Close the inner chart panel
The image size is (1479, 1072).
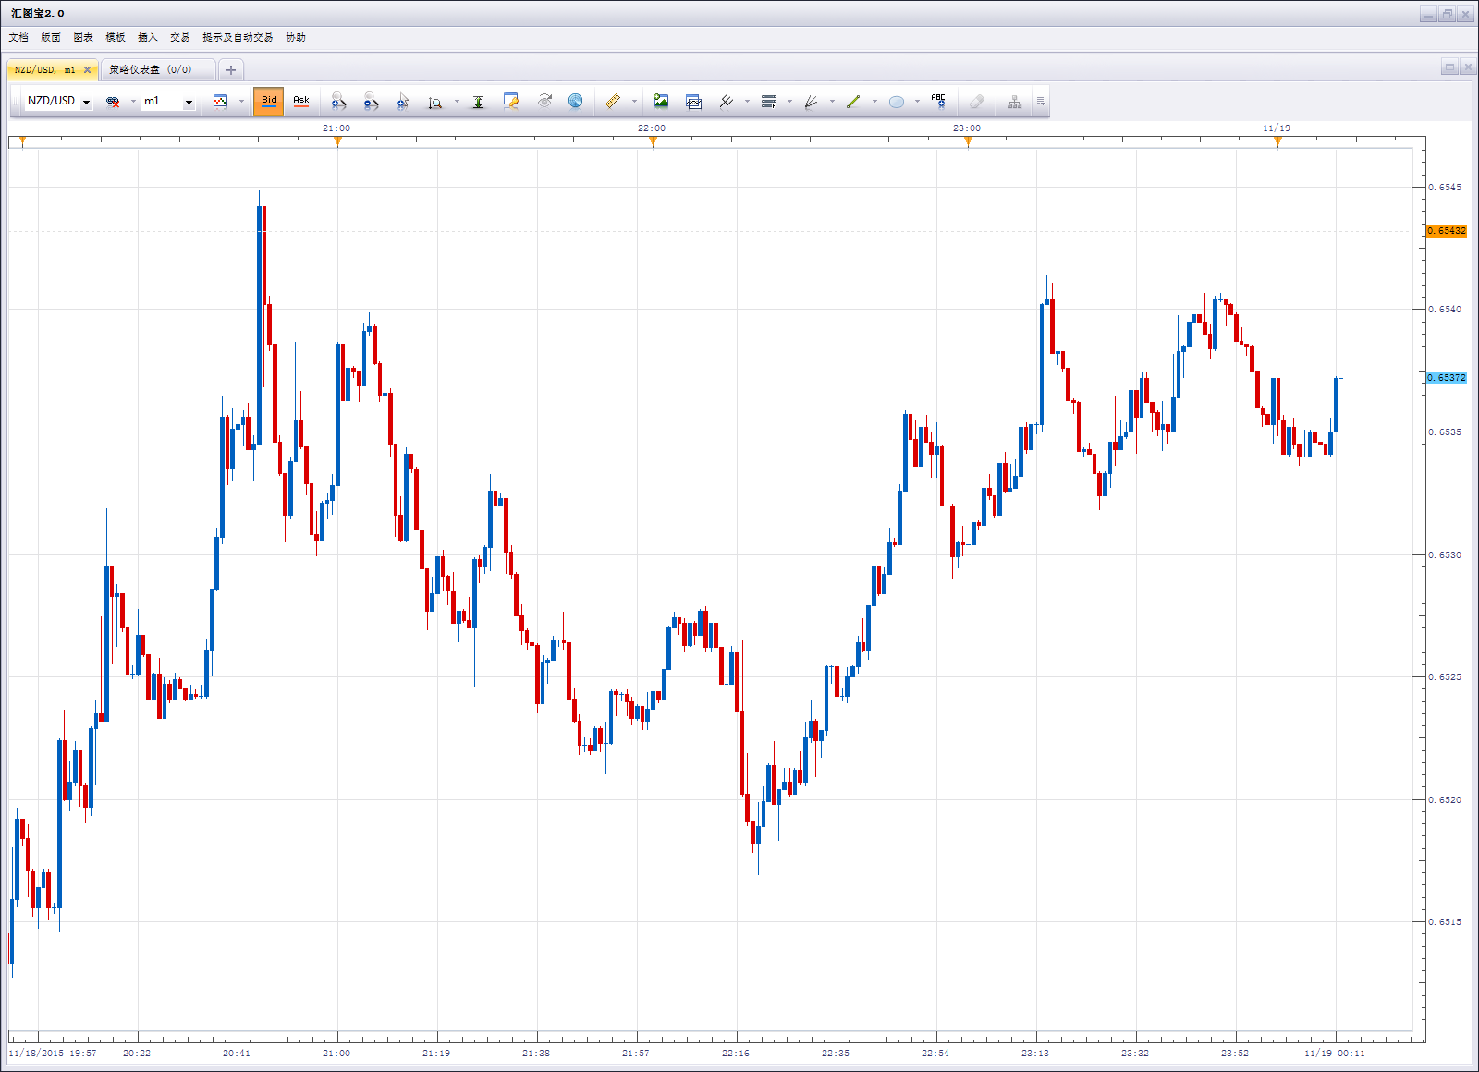(1467, 67)
